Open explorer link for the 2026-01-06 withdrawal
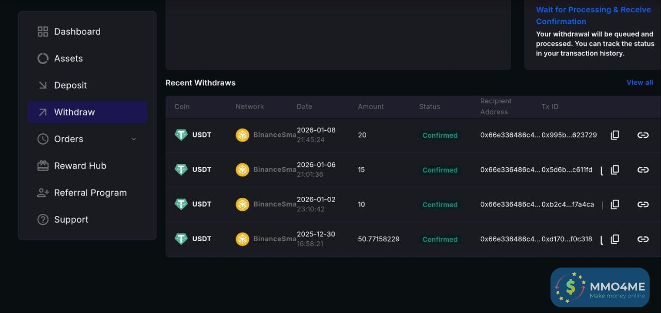 pyautogui.click(x=643, y=170)
